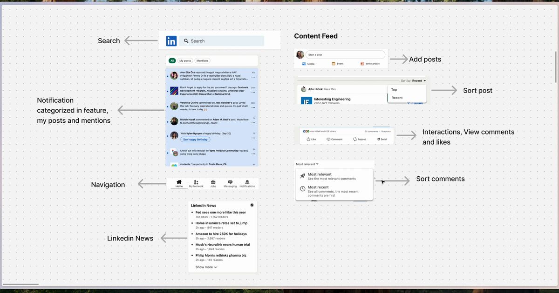Click the Notifications bell icon
Screen dimensions: 559x293
(247, 181)
